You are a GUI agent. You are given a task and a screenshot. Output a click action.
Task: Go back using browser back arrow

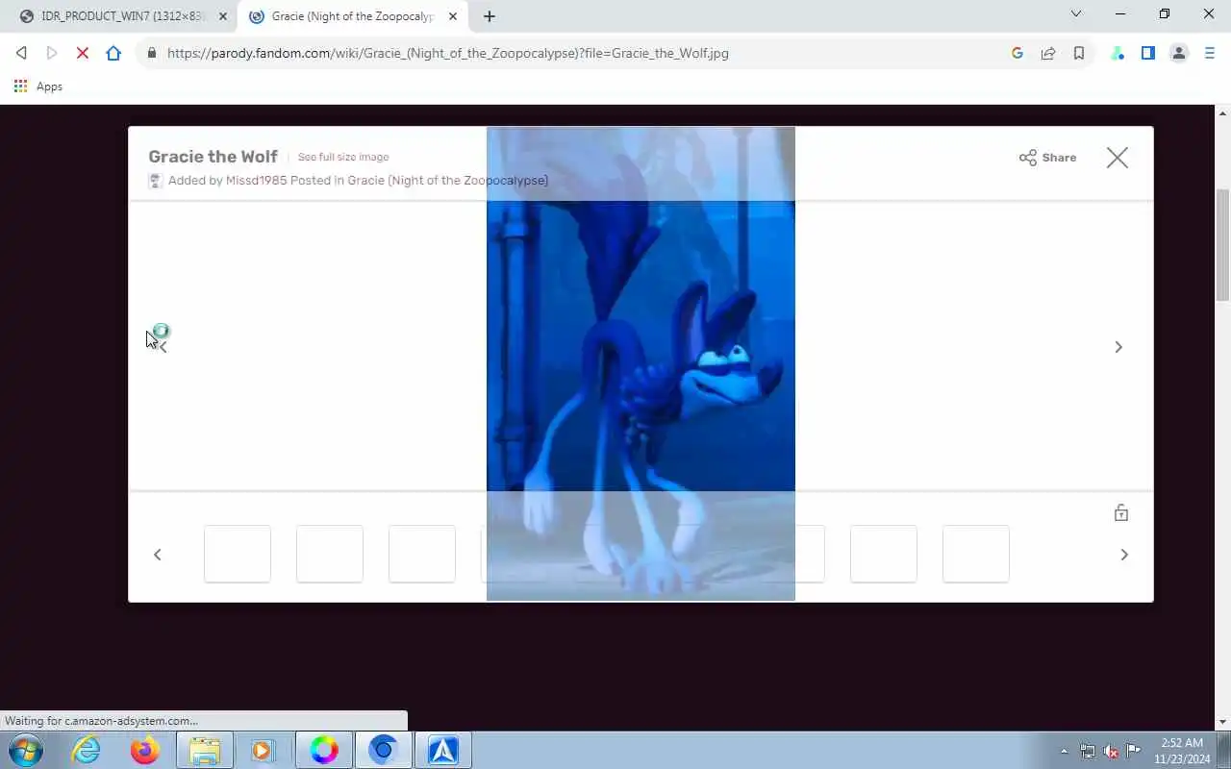click(21, 53)
